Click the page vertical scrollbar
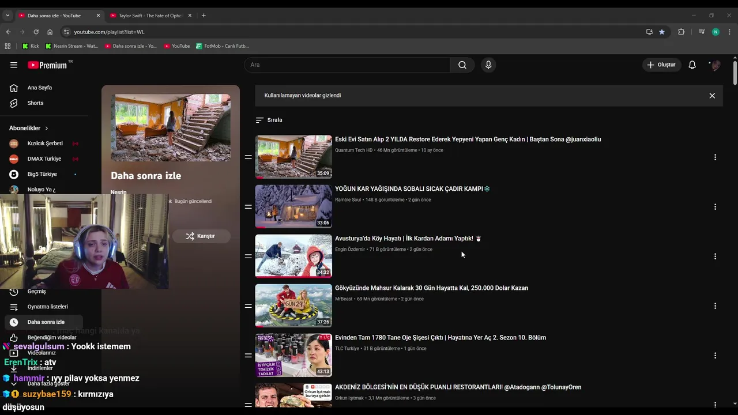The width and height of the screenshot is (738, 415). [x=735, y=72]
